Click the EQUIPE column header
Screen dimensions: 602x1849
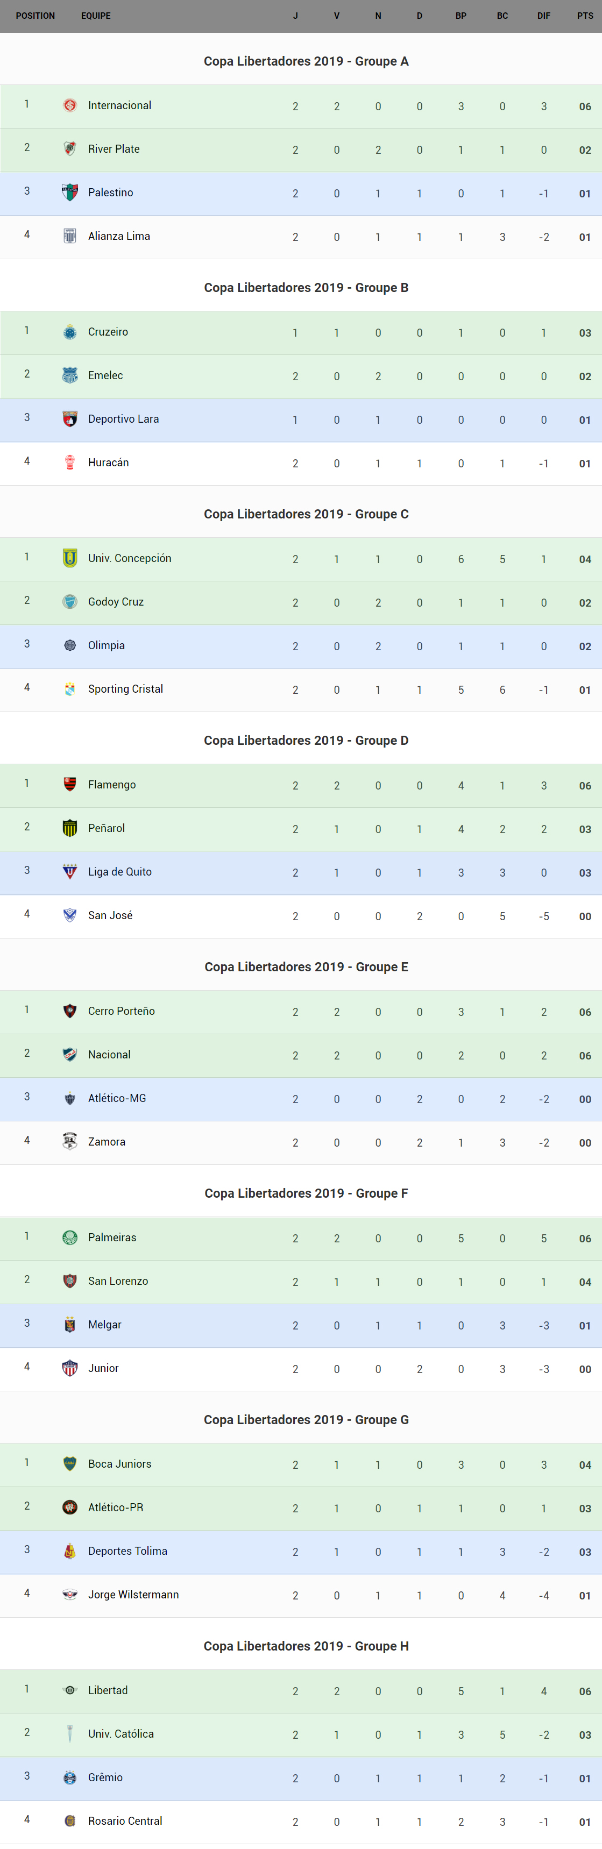pyautogui.click(x=96, y=16)
